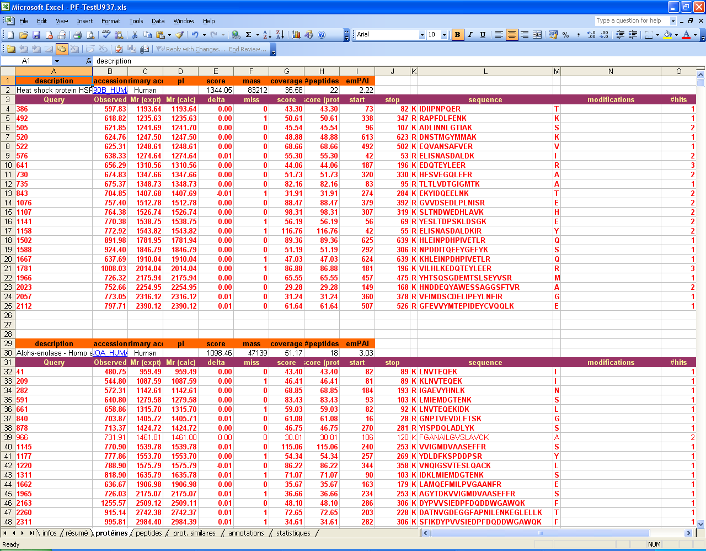
Task: Click the yellow Fill Color button
Action: click(x=667, y=35)
